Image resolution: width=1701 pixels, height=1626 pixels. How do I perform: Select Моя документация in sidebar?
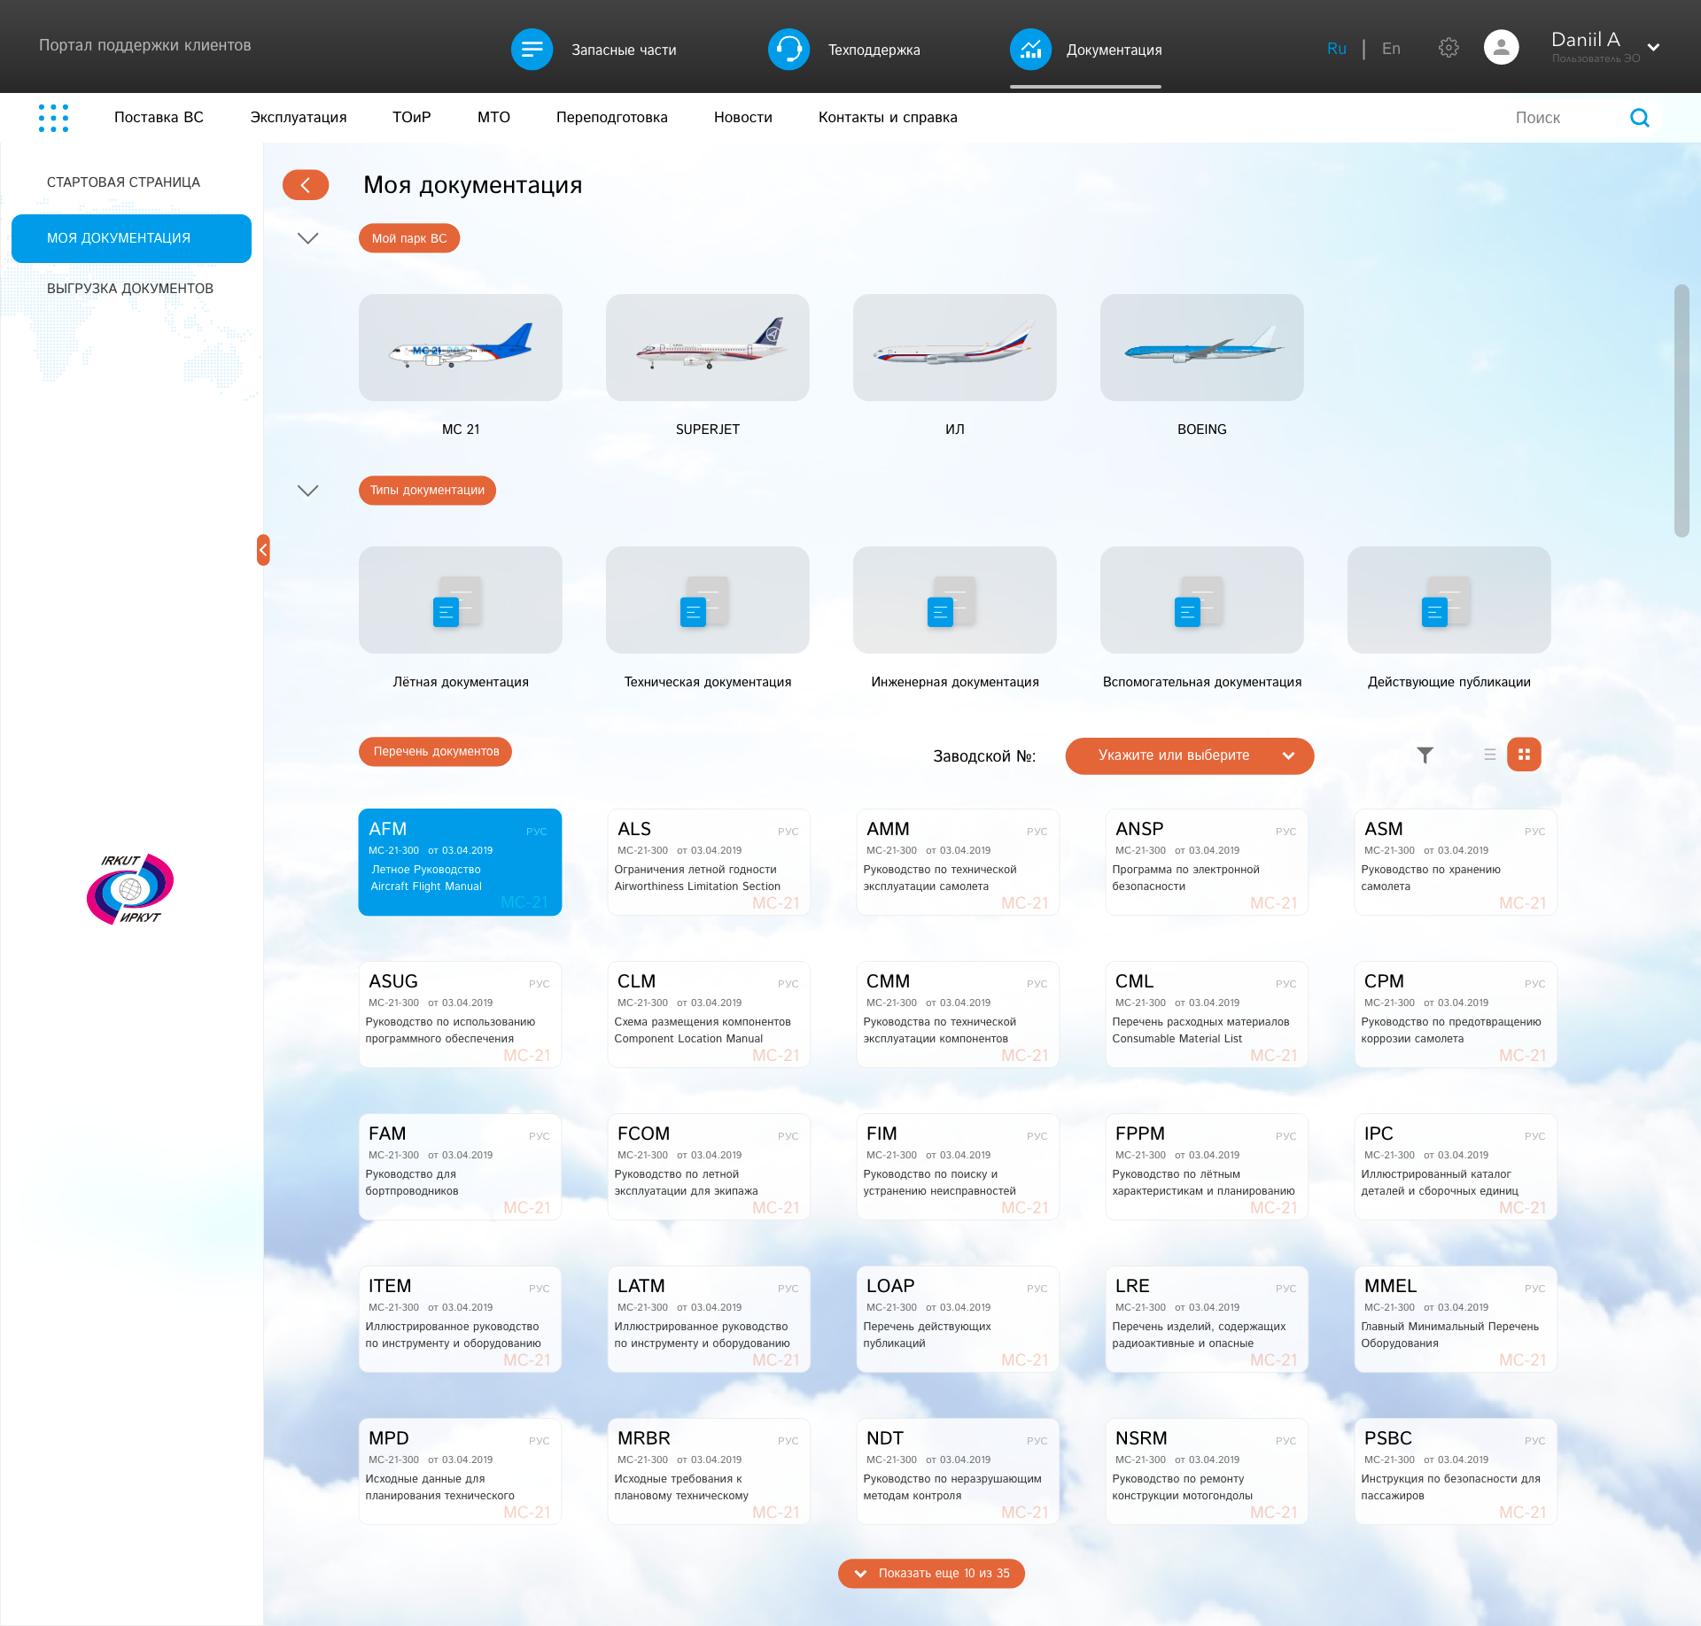coord(131,238)
